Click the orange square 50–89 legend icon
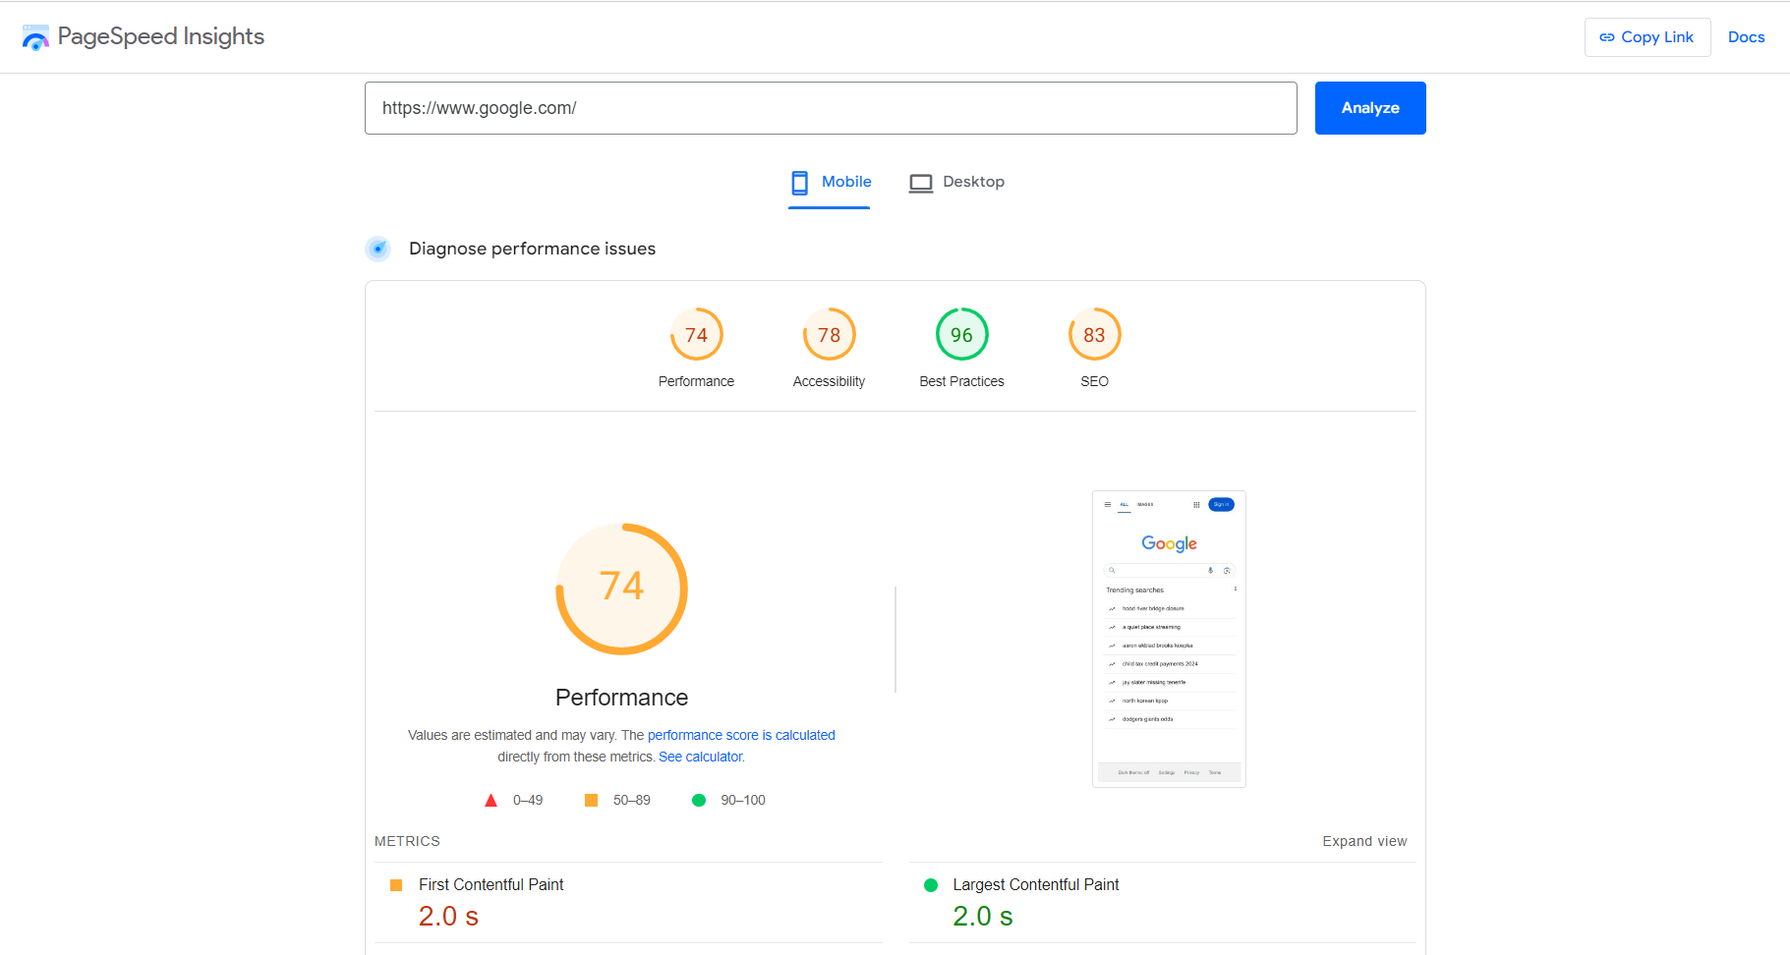The height and width of the screenshot is (955, 1790). 592,801
